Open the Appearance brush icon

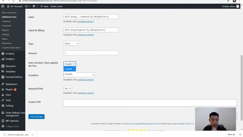tap(3, 84)
